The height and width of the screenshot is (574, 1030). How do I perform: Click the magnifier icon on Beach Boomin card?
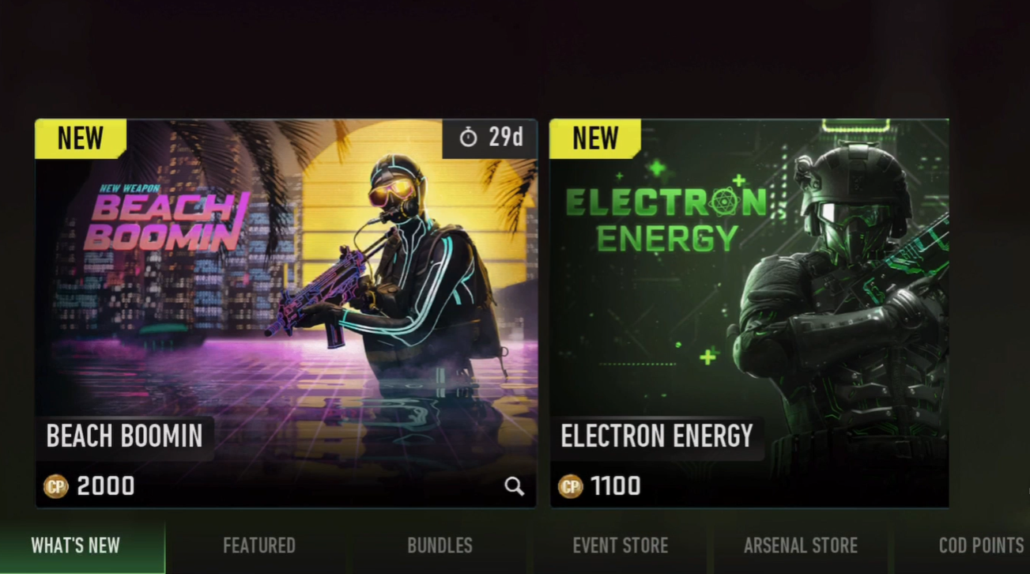point(515,486)
